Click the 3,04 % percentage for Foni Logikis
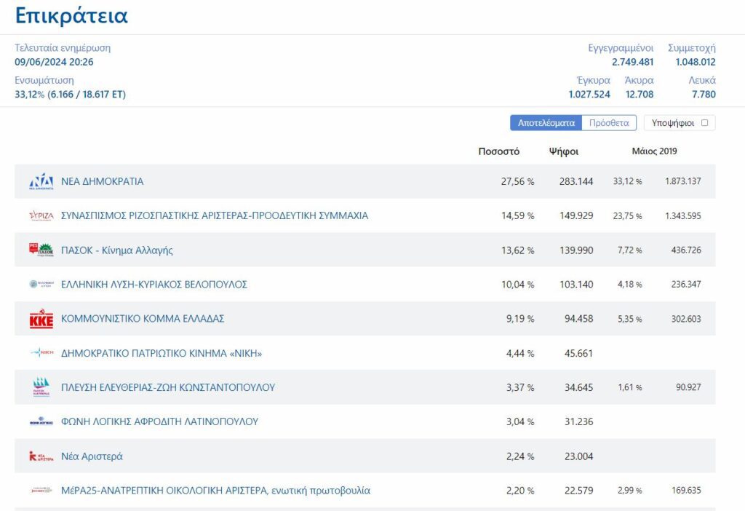The width and height of the screenshot is (745, 511). click(x=519, y=421)
